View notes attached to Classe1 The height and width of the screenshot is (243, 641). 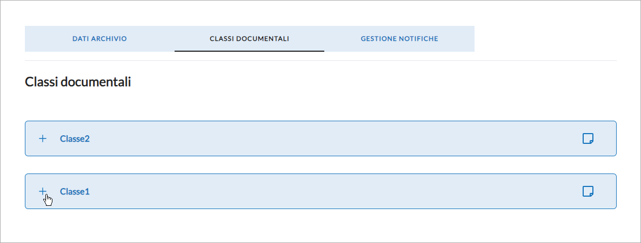coord(588,191)
